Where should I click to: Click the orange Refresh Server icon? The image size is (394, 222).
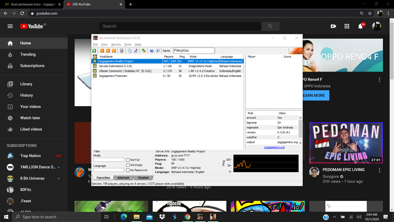pyautogui.click(x=114, y=51)
